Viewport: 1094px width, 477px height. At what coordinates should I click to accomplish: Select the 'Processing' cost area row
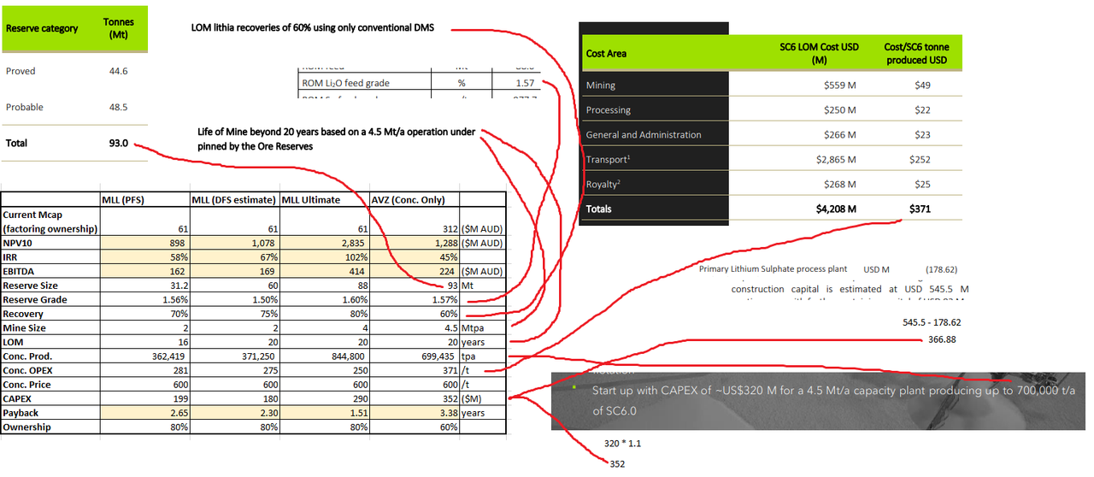tap(609, 110)
